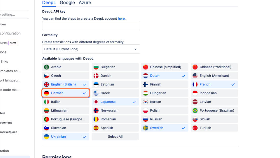Click the Czech flag icon
The height and width of the screenshot is (158, 280).
[47, 76]
